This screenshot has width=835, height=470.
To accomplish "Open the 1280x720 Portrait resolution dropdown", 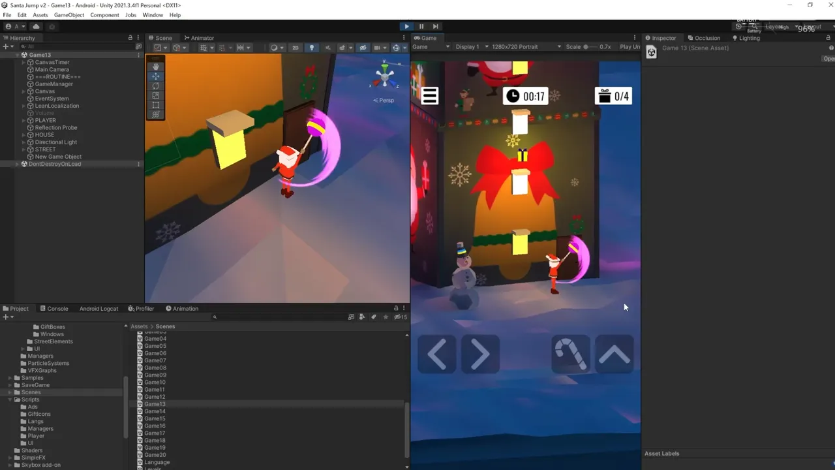I will tap(526, 47).
